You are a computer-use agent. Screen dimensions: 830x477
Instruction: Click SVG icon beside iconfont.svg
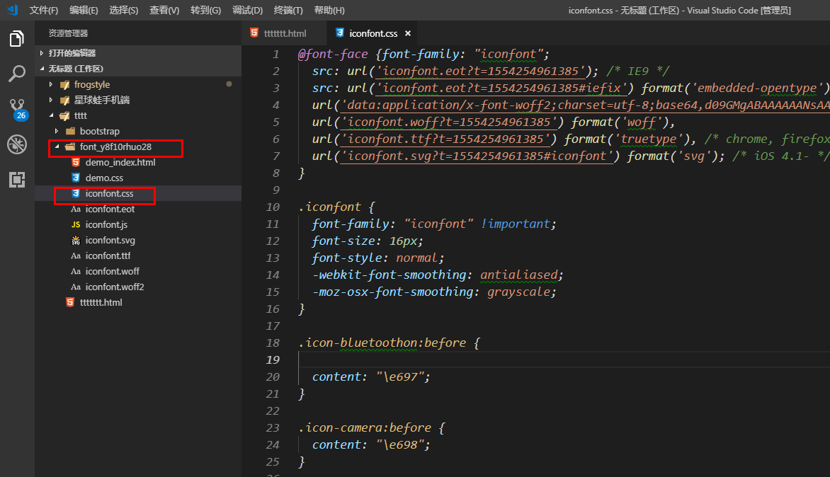click(76, 240)
